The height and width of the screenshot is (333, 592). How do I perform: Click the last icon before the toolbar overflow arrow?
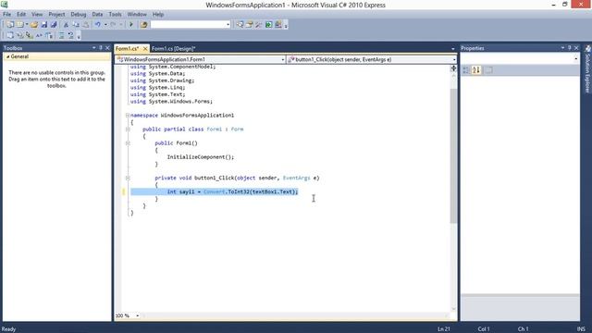[x=278, y=25]
